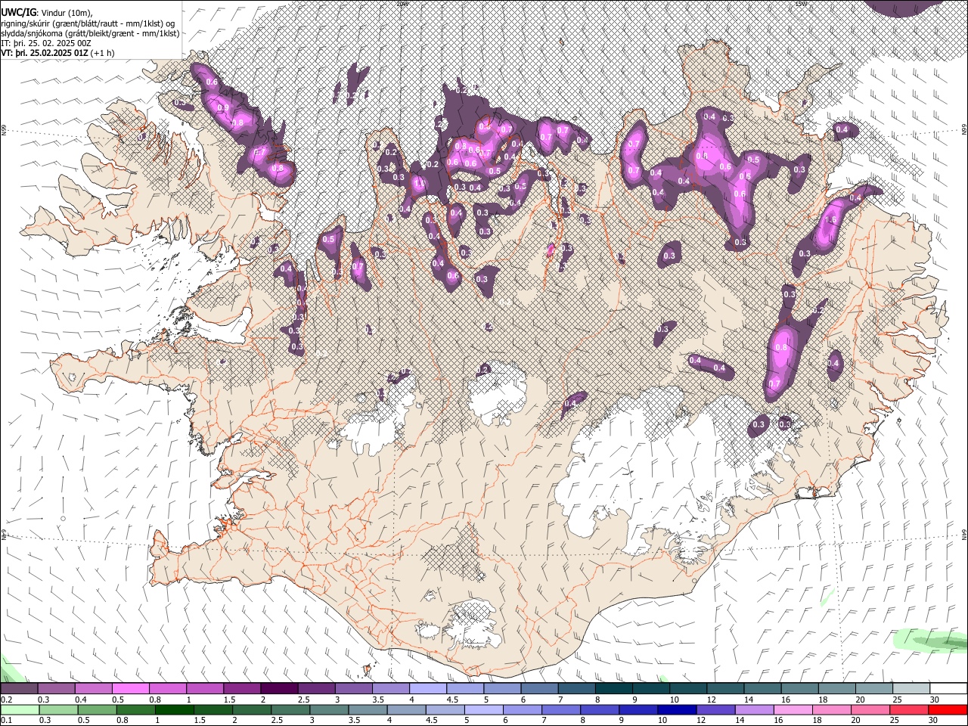Click the '20W' longitude label
The width and height of the screenshot is (968, 726).
click(402, 4)
